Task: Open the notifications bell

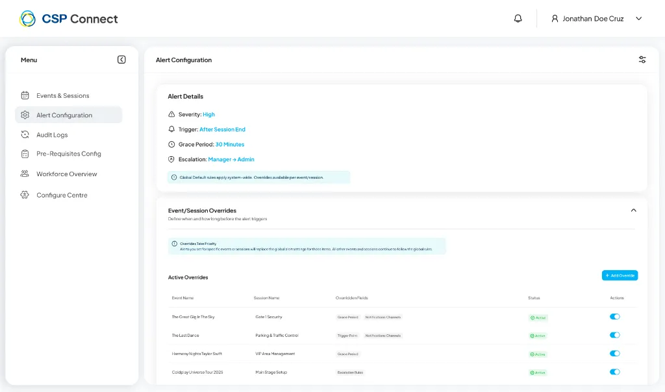Action: tap(518, 19)
